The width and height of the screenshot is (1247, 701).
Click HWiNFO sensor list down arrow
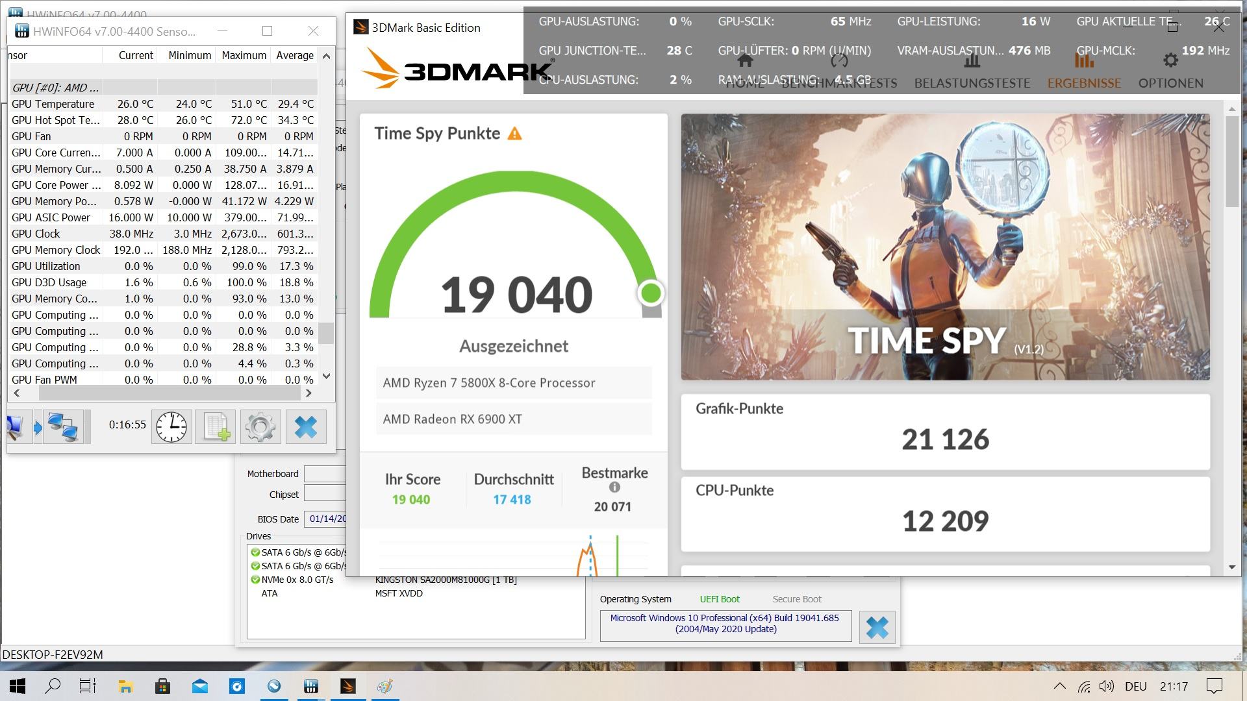point(327,376)
